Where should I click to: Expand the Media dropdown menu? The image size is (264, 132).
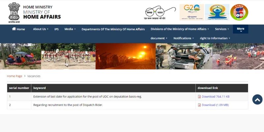pos(70,29)
